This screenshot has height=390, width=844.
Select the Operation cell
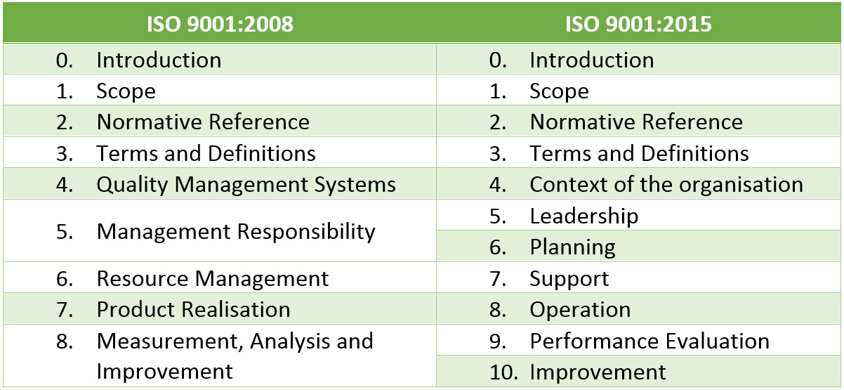[x=639, y=309]
